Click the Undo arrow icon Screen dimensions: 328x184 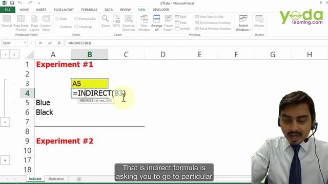(x=19, y=3)
